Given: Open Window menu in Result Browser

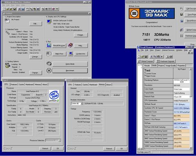Looking at the screenshot, I should (179, 50).
